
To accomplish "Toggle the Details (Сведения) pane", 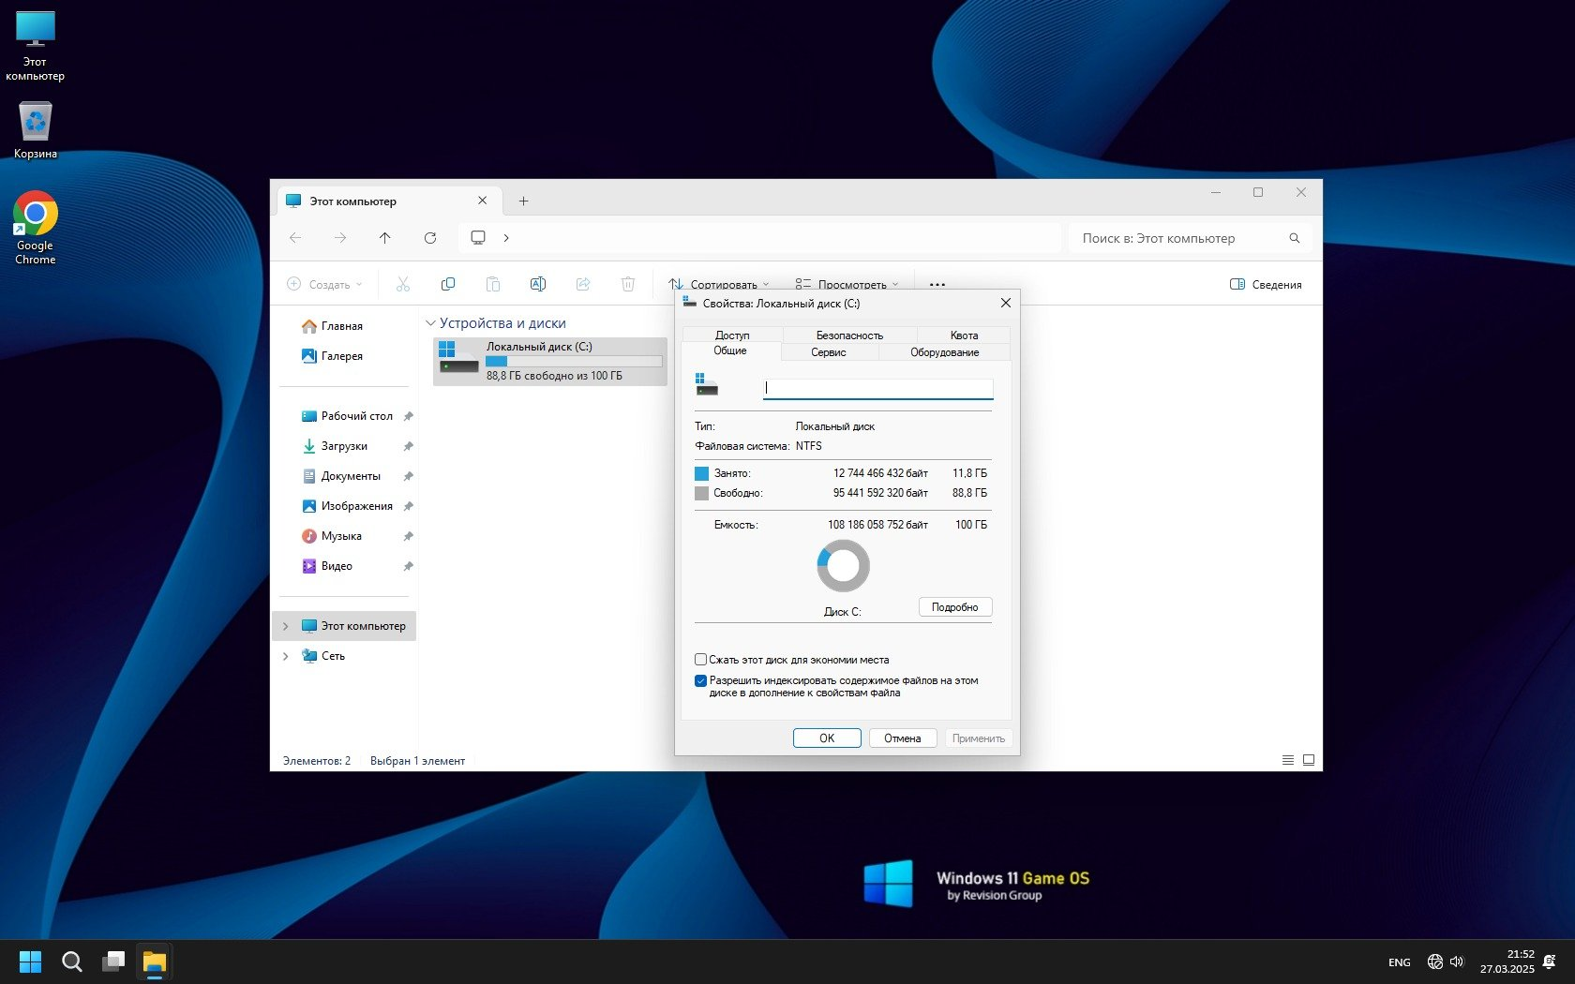I will tap(1266, 285).
